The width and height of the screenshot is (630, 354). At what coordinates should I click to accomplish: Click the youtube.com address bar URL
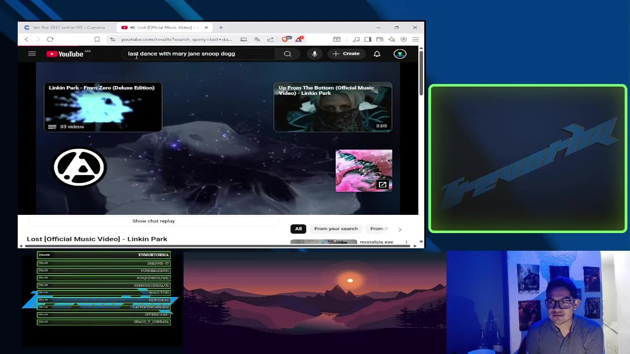pyautogui.click(x=176, y=39)
